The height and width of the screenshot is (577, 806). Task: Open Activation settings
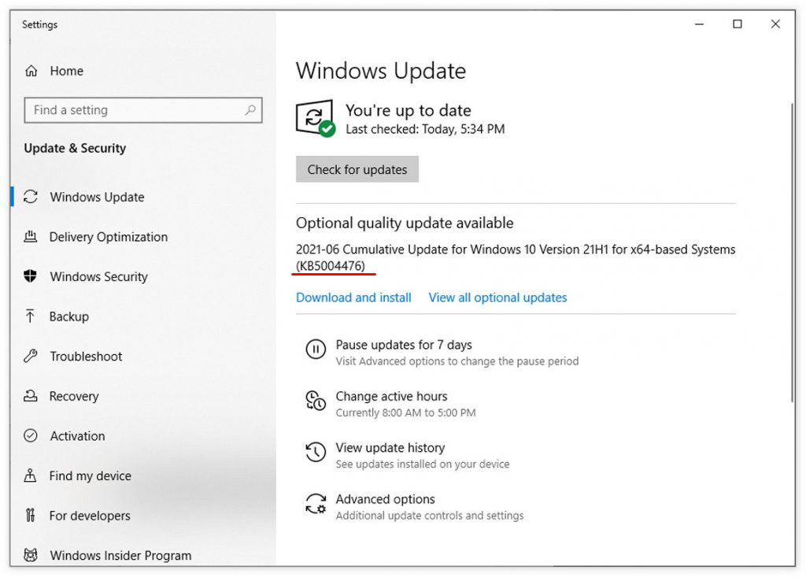tap(77, 435)
